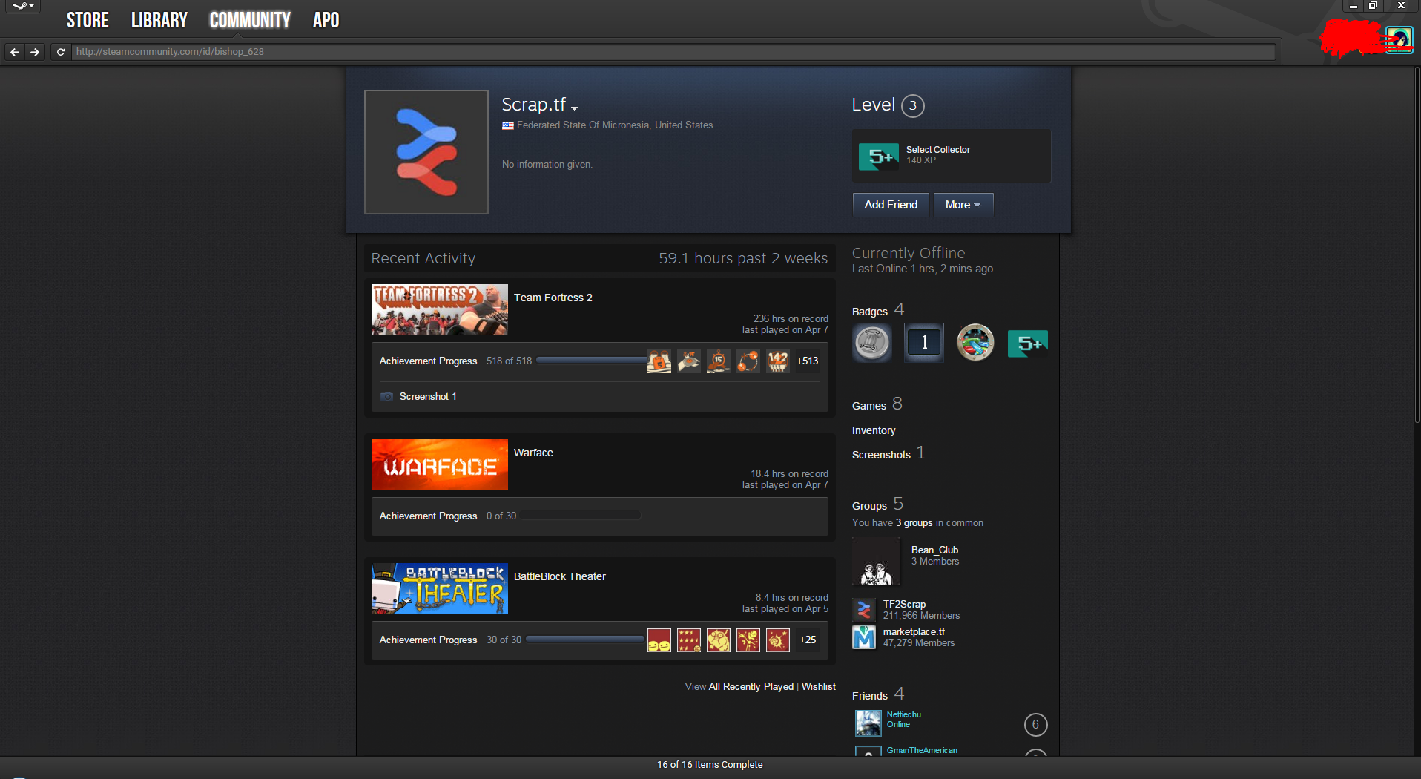
Task: Click the TF2Scrap group icon
Action: coord(863,610)
